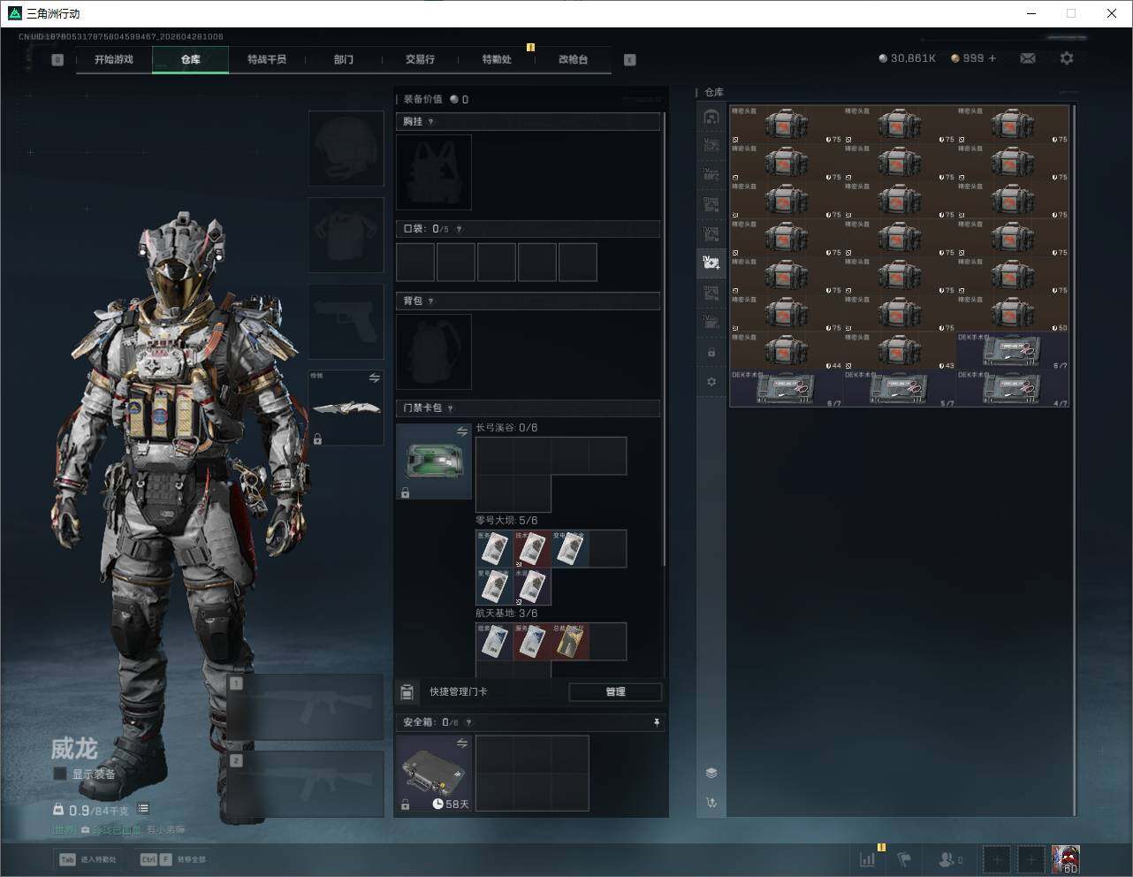Click the lock icon in 仓库 sidebar
This screenshot has height=877, width=1133.
tap(711, 352)
